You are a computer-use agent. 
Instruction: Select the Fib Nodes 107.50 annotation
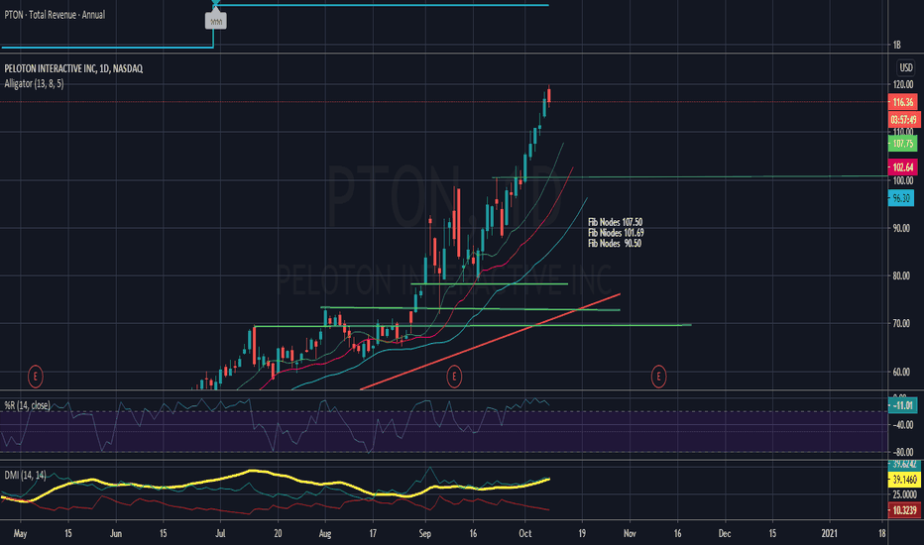pos(616,222)
